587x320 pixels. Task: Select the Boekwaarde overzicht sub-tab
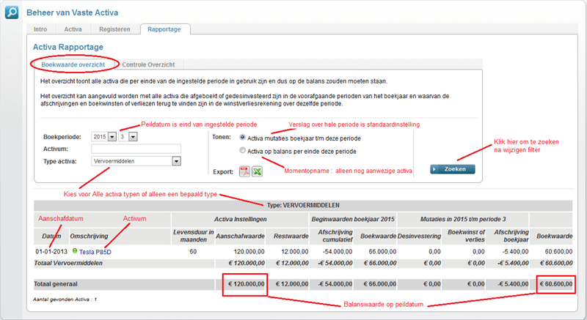coord(73,64)
